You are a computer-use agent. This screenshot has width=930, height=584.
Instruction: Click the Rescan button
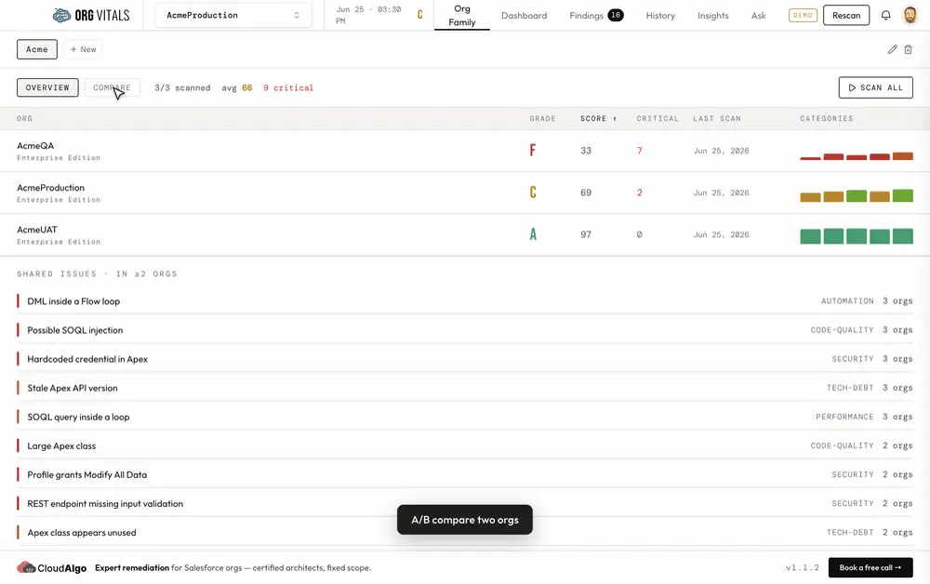(846, 16)
